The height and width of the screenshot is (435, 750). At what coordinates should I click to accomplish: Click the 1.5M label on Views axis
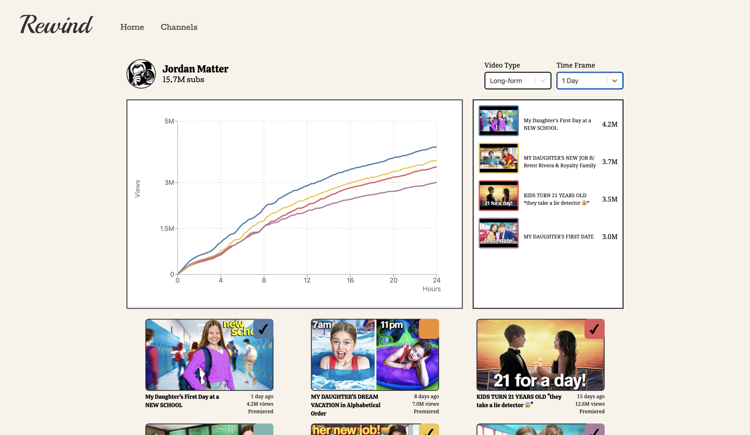[x=167, y=228]
